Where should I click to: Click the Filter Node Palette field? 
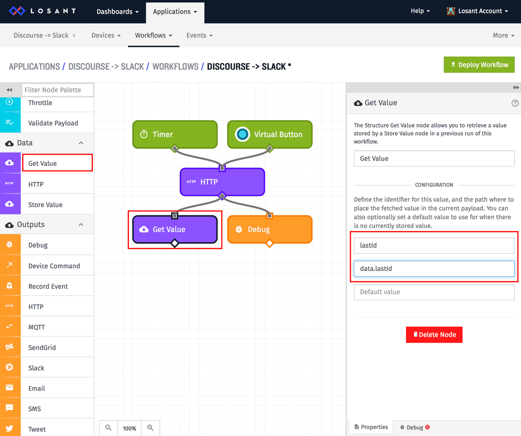pyautogui.click(x=58, y=90)
